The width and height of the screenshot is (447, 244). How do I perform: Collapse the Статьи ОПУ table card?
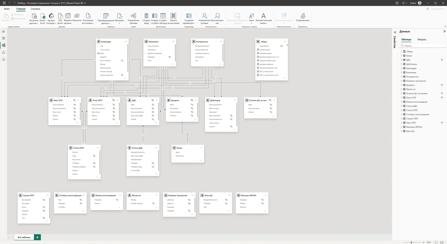[x=97, y=177]
